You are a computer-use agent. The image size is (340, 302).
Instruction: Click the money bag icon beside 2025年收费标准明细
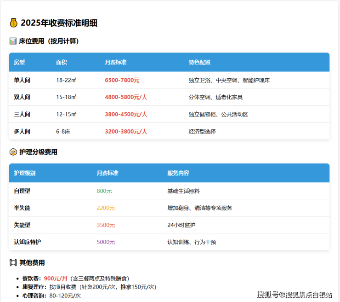[x=13, y=23]
